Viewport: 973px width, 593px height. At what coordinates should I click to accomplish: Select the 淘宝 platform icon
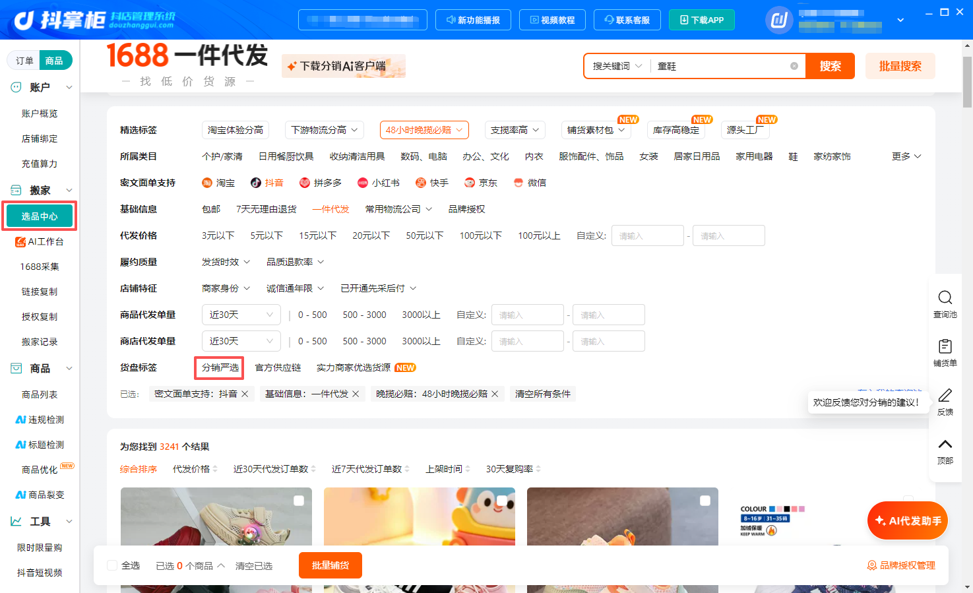(x=207, y=183)
